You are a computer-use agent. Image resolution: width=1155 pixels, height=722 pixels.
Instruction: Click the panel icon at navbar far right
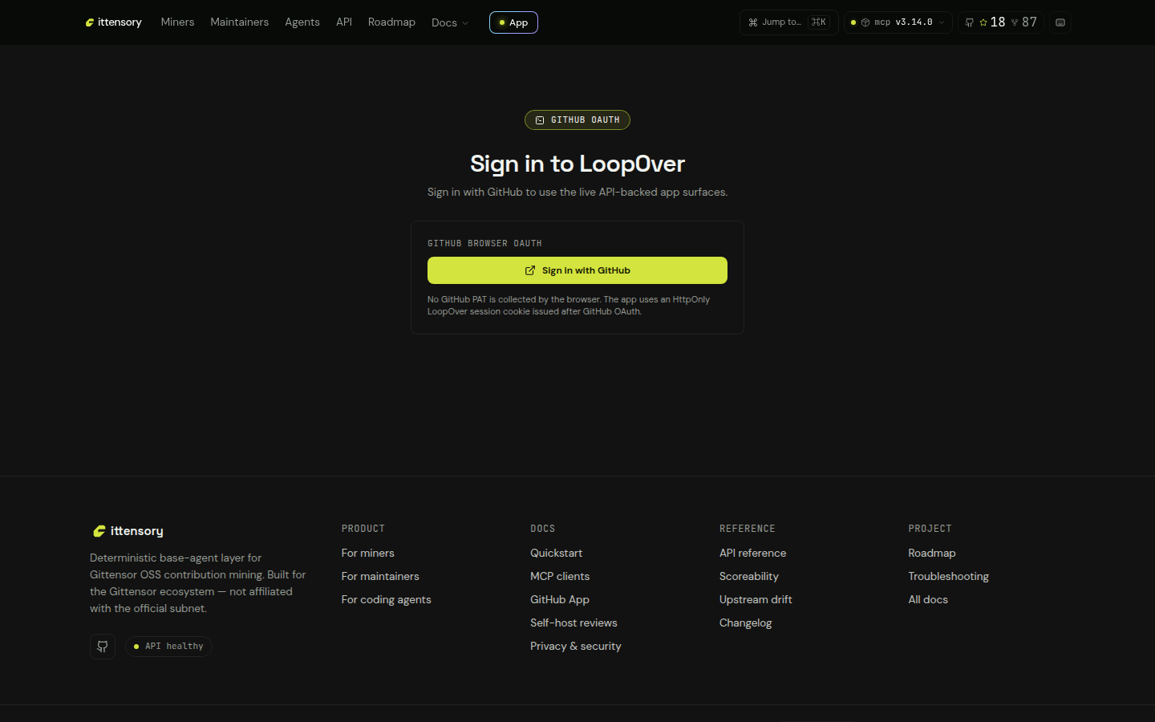1060,22
